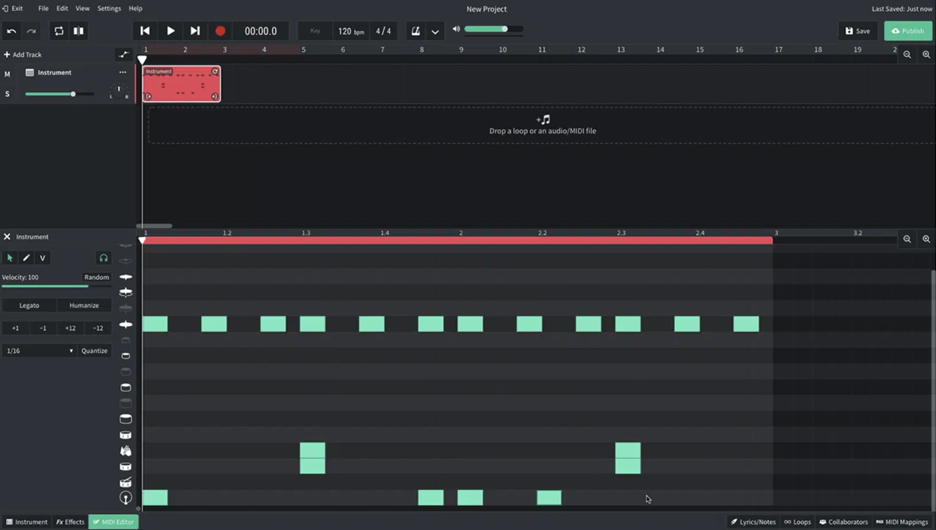
Task: Select the pencil draw tool
Action: pyautogui.click(x=26, y=258)
